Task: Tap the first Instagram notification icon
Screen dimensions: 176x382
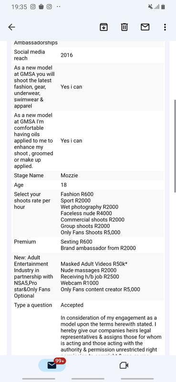Action: pyautogui.click(x=33, y=7)
